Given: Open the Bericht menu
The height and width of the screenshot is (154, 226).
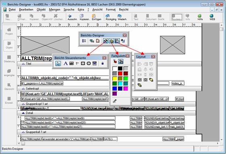Looking at the screenshot, I should click(x=124, y=10).
